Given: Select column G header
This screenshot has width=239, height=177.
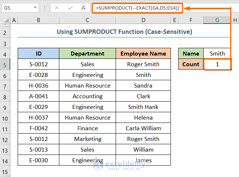Looking at the screenshot, I should (217, 21).
